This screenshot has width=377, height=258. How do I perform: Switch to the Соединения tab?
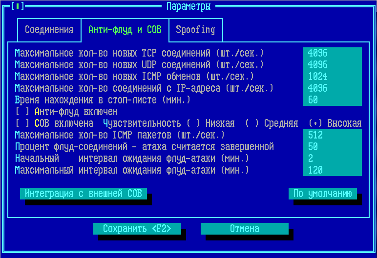click(49, 30)
